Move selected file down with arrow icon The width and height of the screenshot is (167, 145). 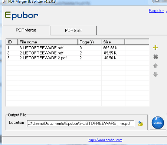click(x=155, y=75)
